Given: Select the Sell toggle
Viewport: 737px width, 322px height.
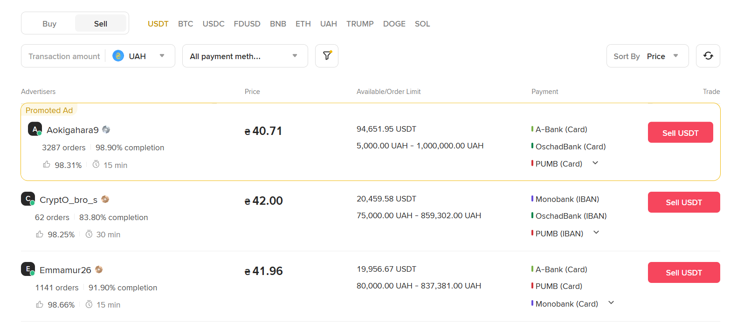Looking at the screenshot, I should (101, 24).
